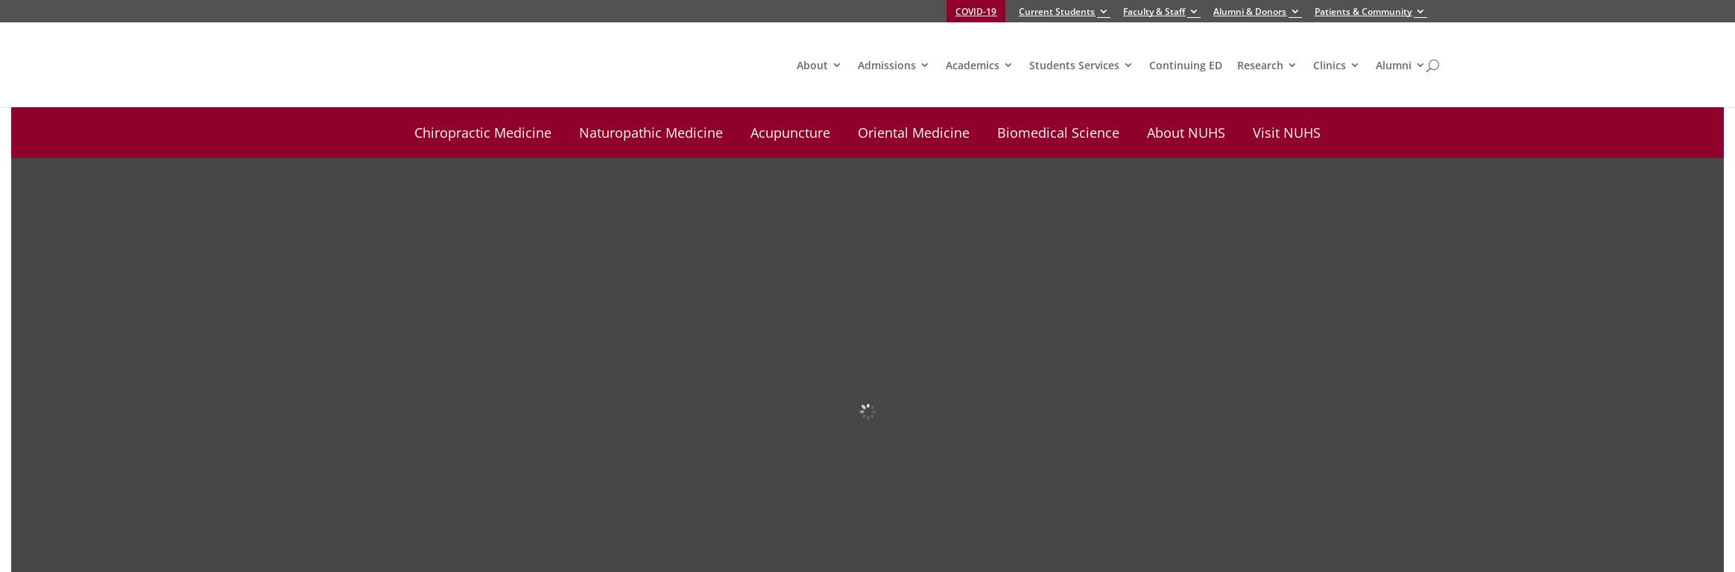The width and height of the screenshot is (1735, 572).
Task: Expand Current Students top bar menu
Action: [1064, 11]
